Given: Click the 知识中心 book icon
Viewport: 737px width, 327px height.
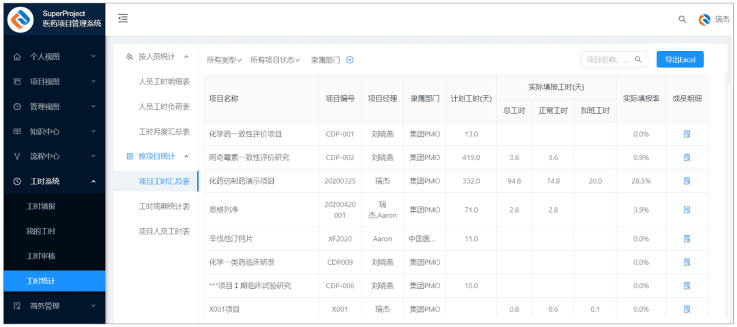Looking at the screenshot, I should 17,131.
